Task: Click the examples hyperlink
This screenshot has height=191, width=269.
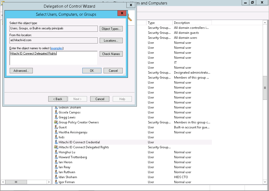Action: click(57, 48)
